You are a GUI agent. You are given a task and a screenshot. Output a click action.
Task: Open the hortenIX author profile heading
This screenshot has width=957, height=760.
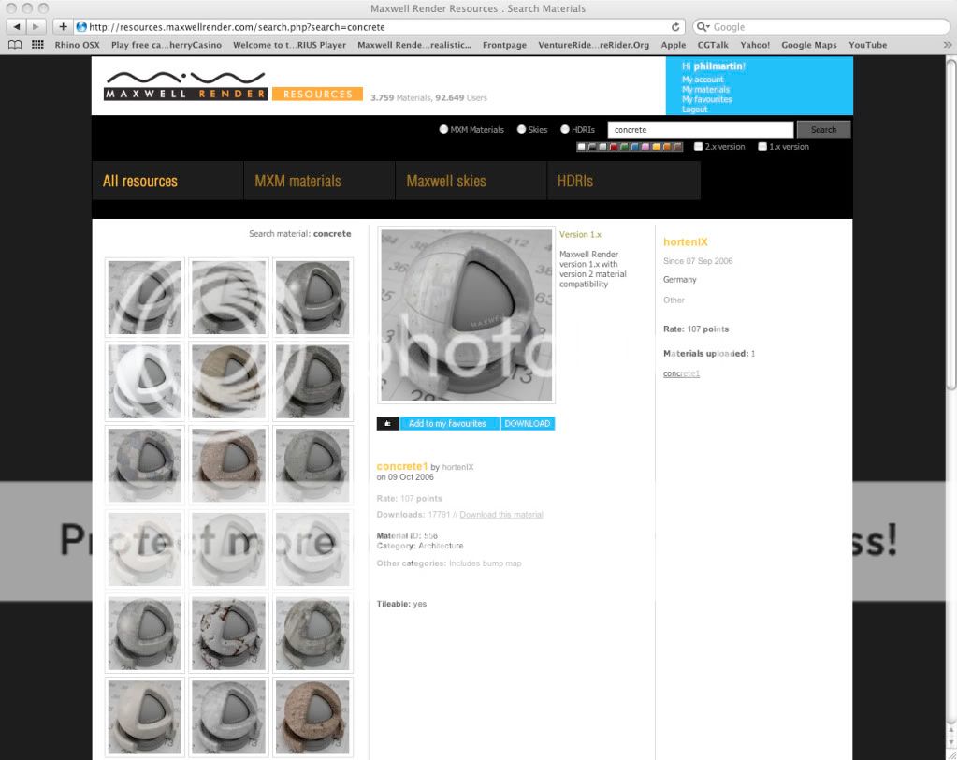tap(686, 241)
